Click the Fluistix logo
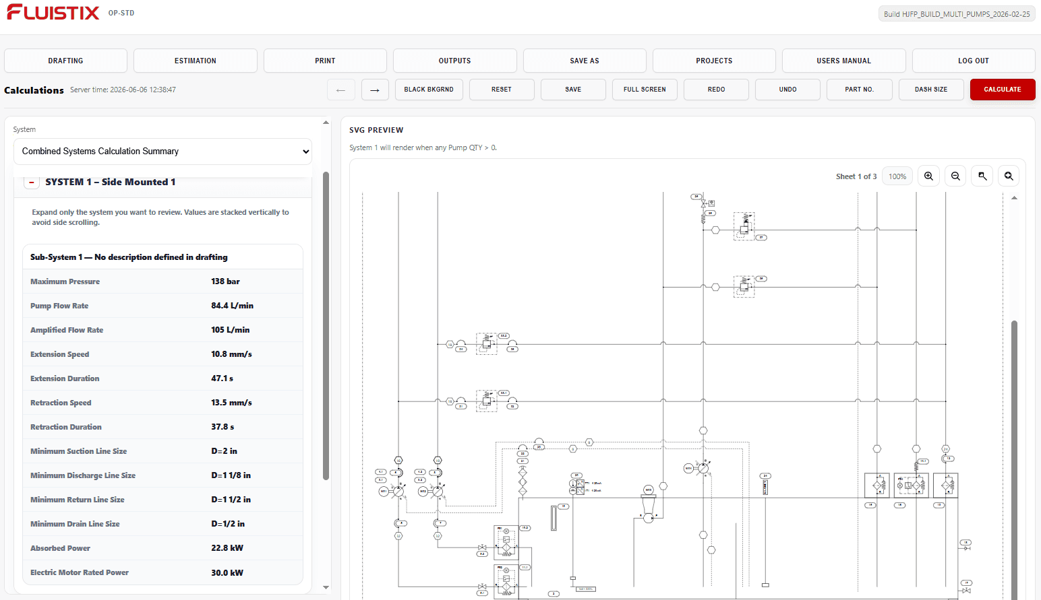 (x=53, y=12)
